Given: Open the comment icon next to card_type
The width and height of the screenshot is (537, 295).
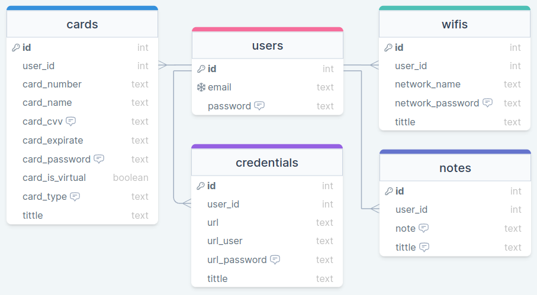Looking at the screenshot, I should [75, 196].
